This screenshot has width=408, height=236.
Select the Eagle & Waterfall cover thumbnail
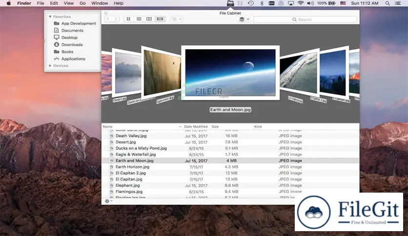(x=161, y=73)
